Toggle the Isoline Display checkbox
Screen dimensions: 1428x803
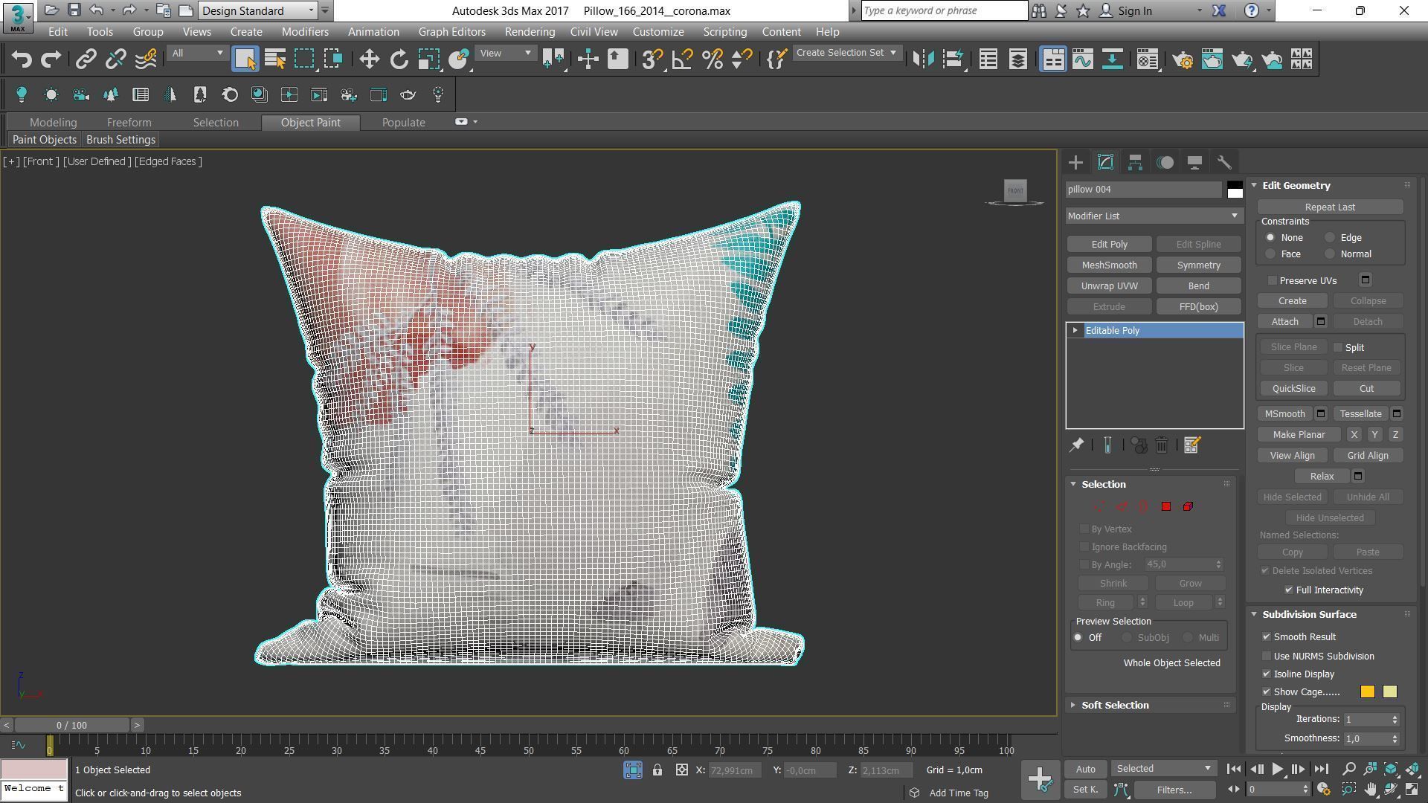click(1267, 674)
